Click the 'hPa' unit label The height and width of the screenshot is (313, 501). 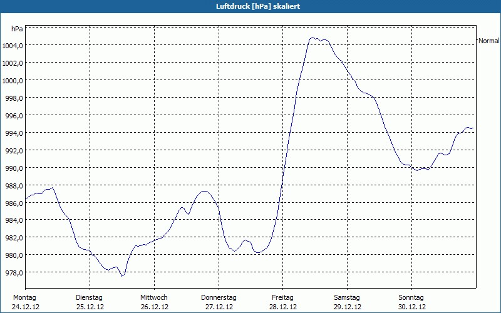pyautogui.click(x=17, y=29)
